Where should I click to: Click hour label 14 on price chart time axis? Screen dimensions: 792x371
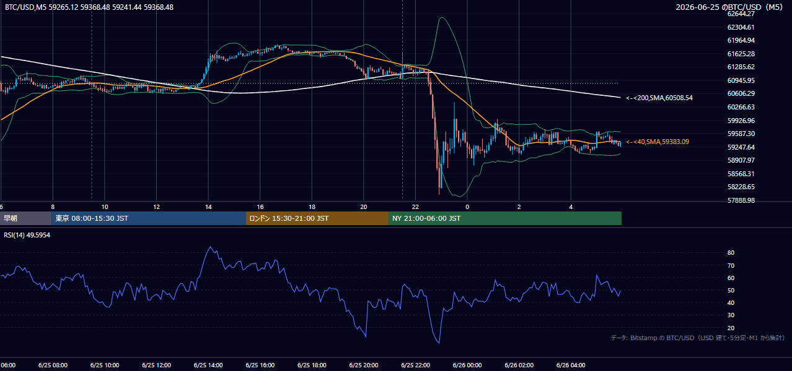[208, 207]
